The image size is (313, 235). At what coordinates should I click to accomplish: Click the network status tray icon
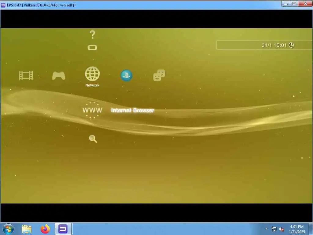(x=274, y=229)
